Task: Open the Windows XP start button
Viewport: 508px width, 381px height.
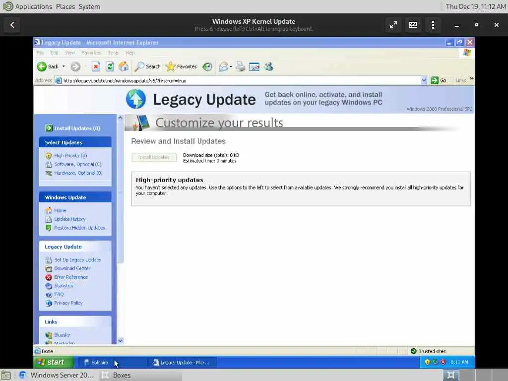Action: coord(54,362)
